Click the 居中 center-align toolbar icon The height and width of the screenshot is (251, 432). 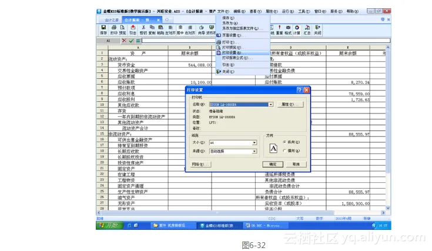180,30
